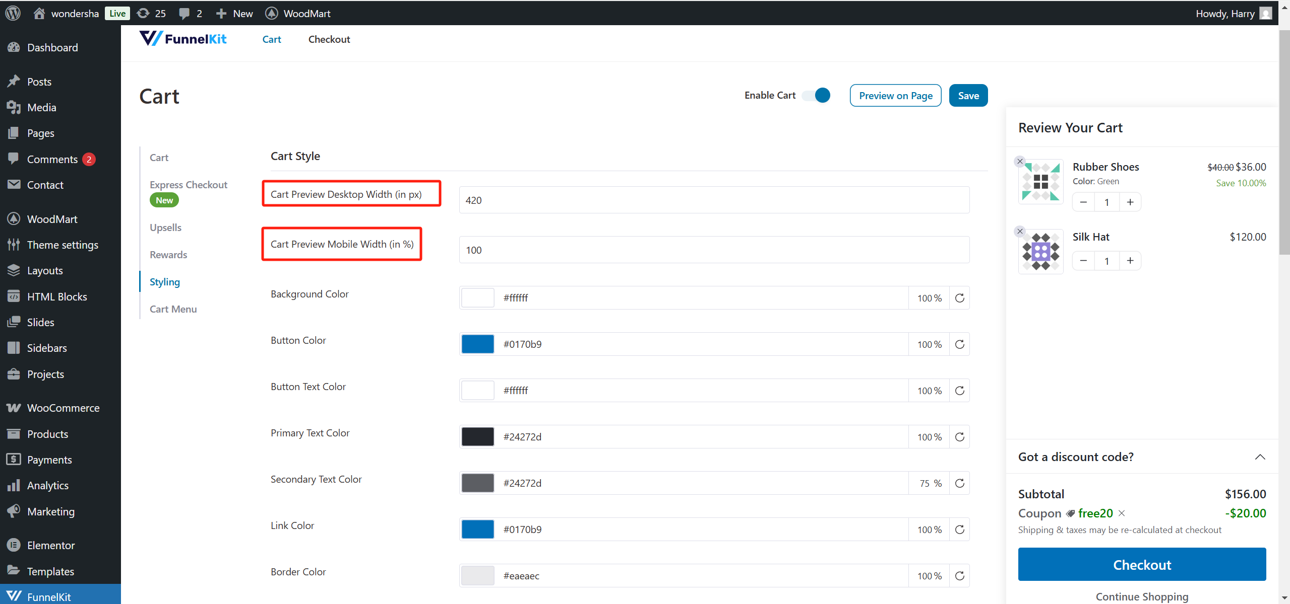
Task: Reset the Button Color value
Action: (x=959, y=344)
